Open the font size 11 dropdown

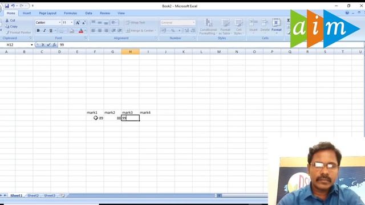[x=72, y=23]
